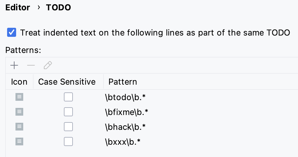The width and height of the screenshot is (298, 157).
Task: Click the icon for the hack pattern
Action: click(19, 127)
